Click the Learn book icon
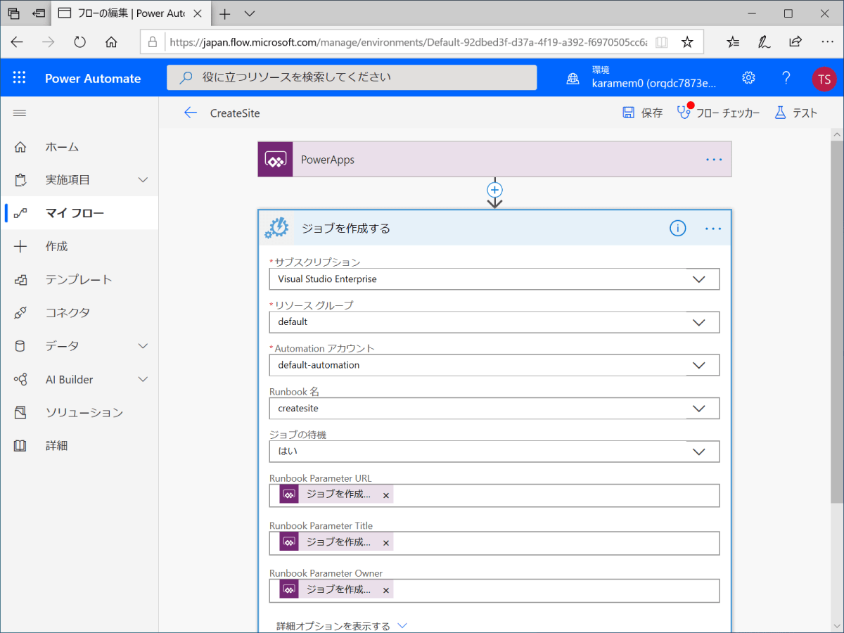 20,446
